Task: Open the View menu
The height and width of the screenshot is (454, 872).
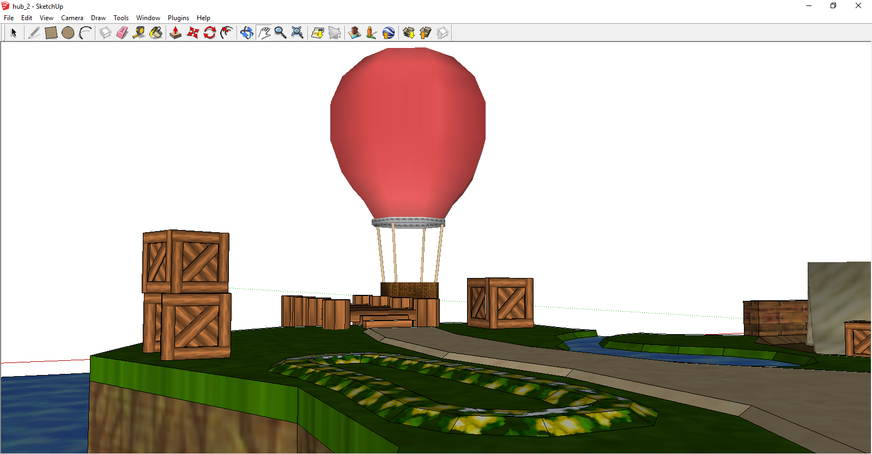Action: (x=46, y=18)
